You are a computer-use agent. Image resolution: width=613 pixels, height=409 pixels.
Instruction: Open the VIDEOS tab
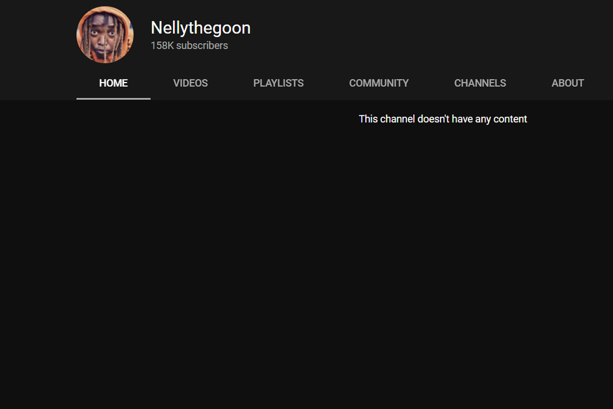[x=190, y=83]
